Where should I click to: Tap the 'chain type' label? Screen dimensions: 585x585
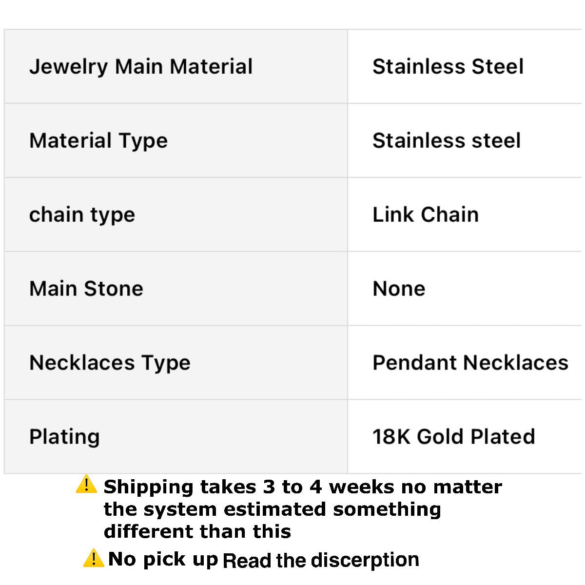click(82, 215)
